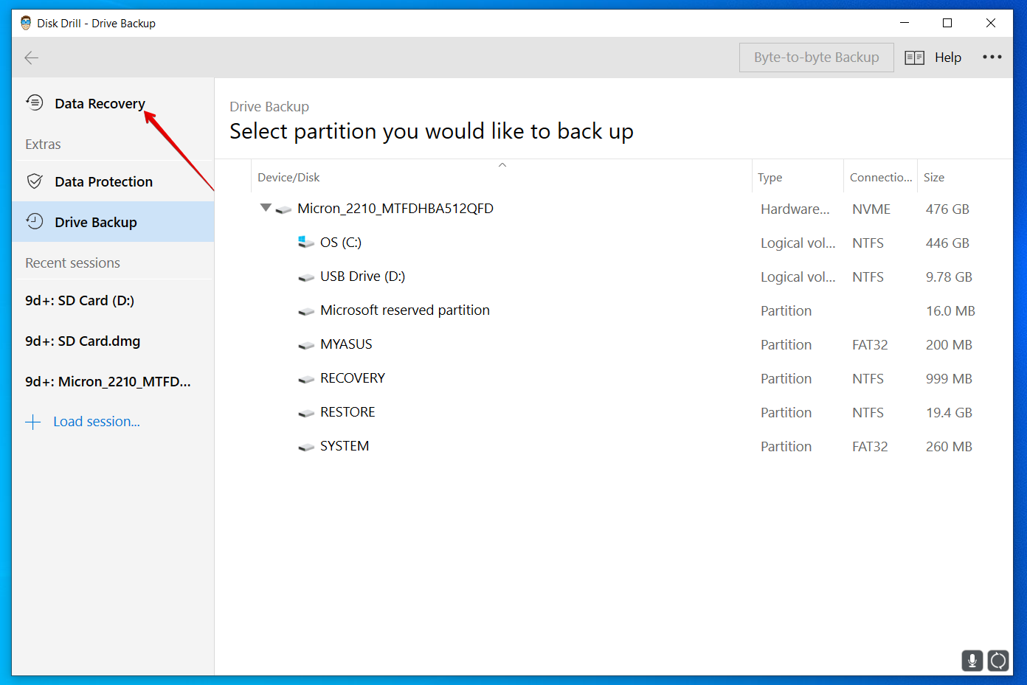Select the MYASUS partition
The height and width of the screenshot is (685, 1027).
pos(614,344)
